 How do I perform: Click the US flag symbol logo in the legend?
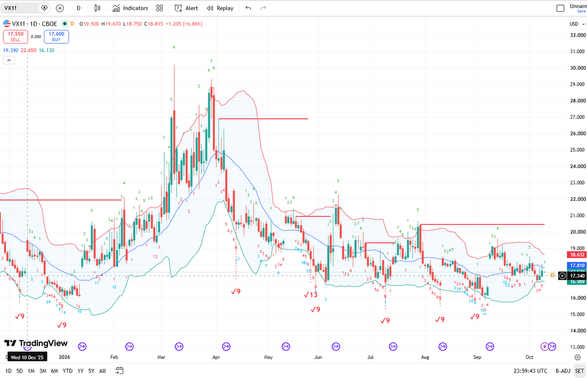point(6,23)
